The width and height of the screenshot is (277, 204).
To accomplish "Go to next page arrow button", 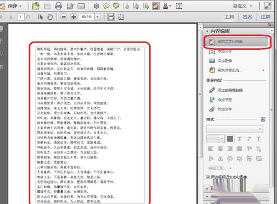I will point(11,17).
